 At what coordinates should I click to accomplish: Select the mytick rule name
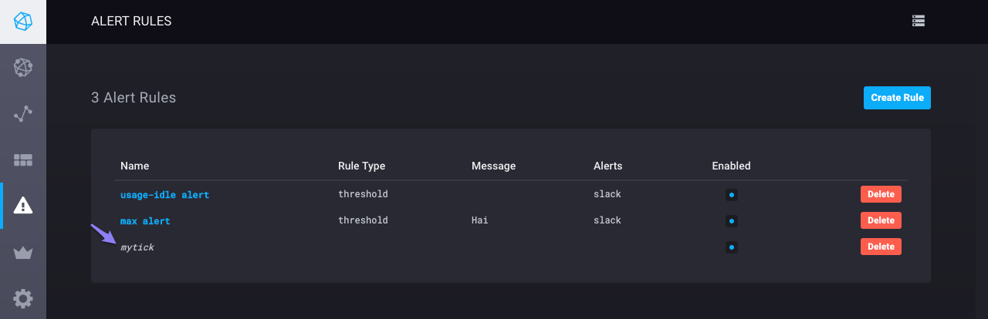coord(137,247)
